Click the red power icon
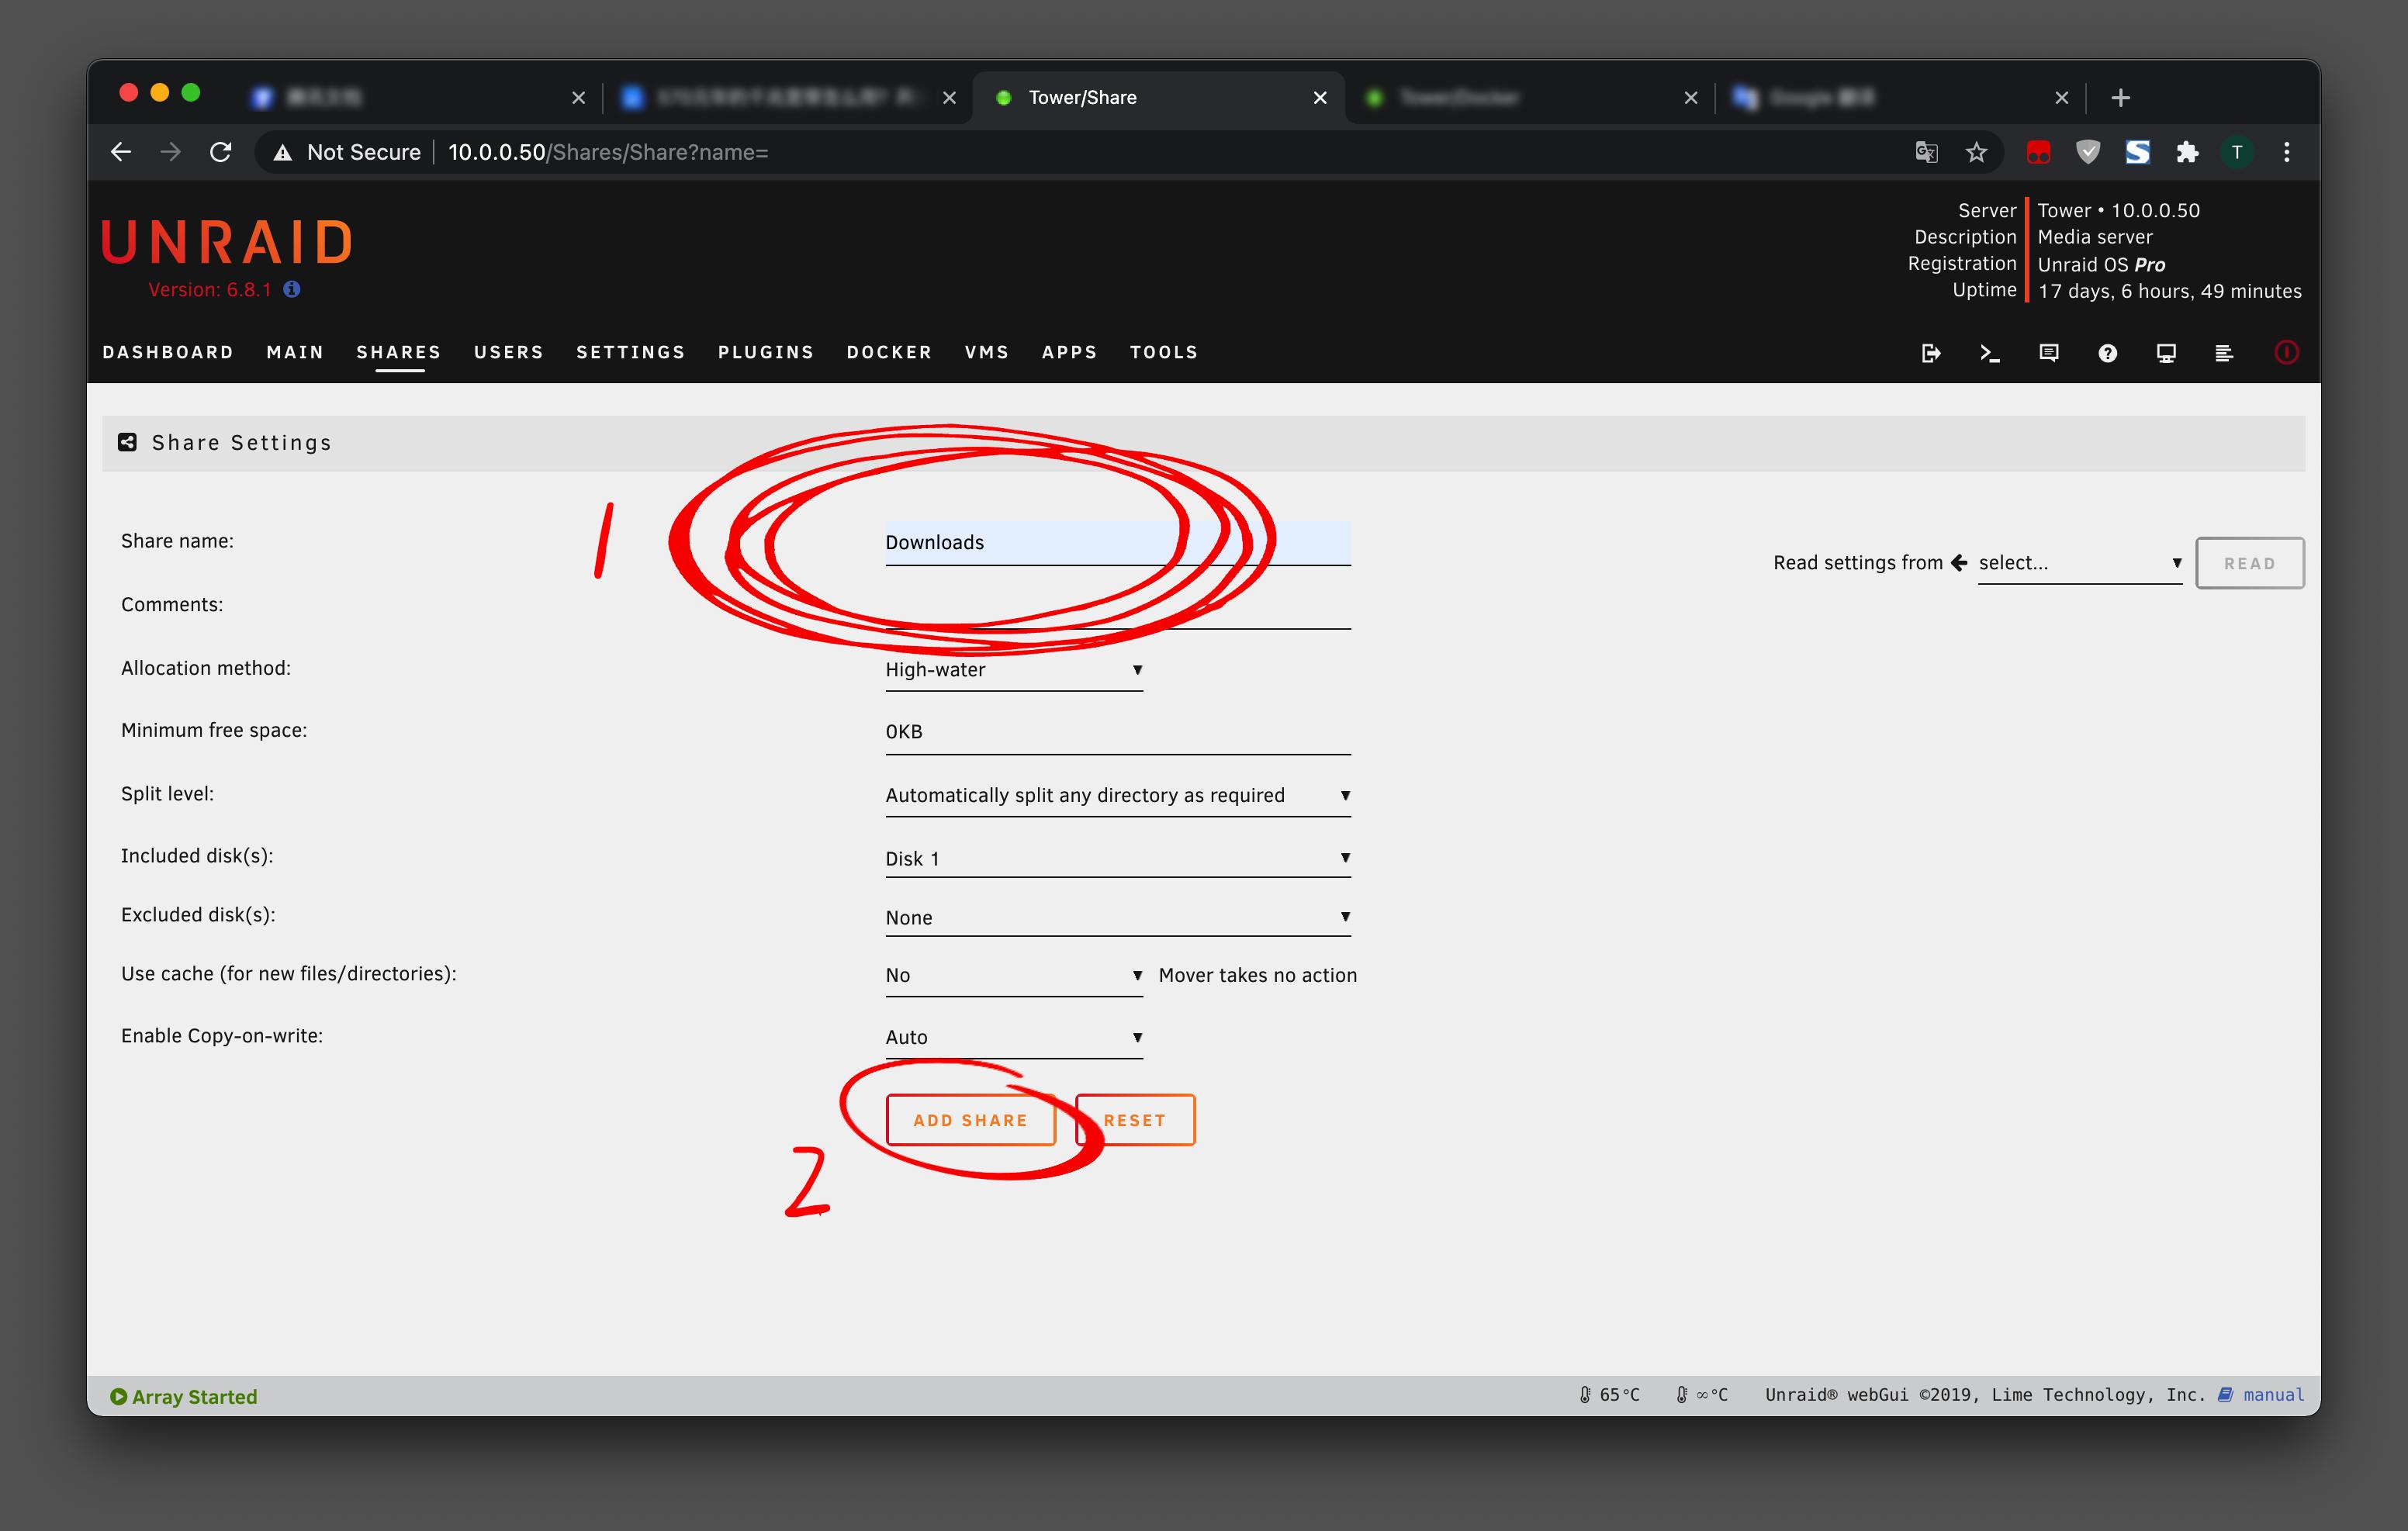Image resolution: width=2408 pixels, height=1531 pixels. [x=2286, y=352]
